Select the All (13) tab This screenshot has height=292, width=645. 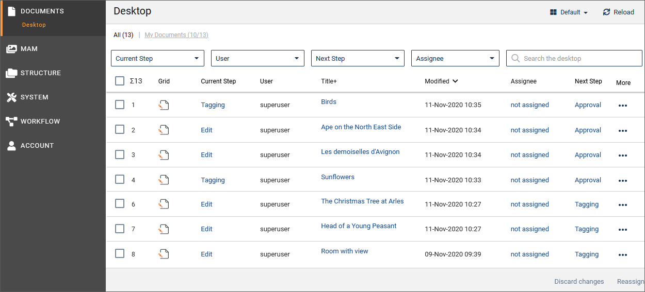123,35
